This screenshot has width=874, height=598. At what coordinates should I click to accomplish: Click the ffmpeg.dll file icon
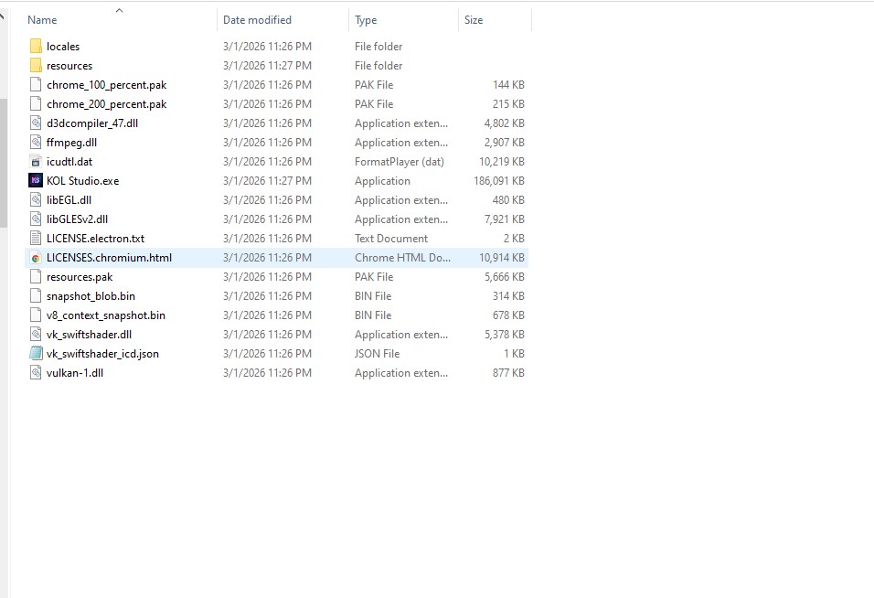(36, 143)
